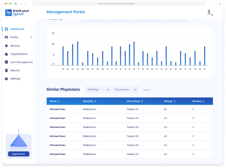Open the All Ratings dropdown
The image size is (226, 168).
click(x=98, y=90)
